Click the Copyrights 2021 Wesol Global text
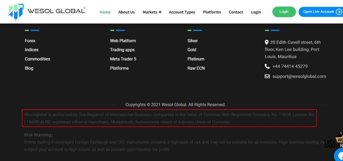 coord(176,105)
